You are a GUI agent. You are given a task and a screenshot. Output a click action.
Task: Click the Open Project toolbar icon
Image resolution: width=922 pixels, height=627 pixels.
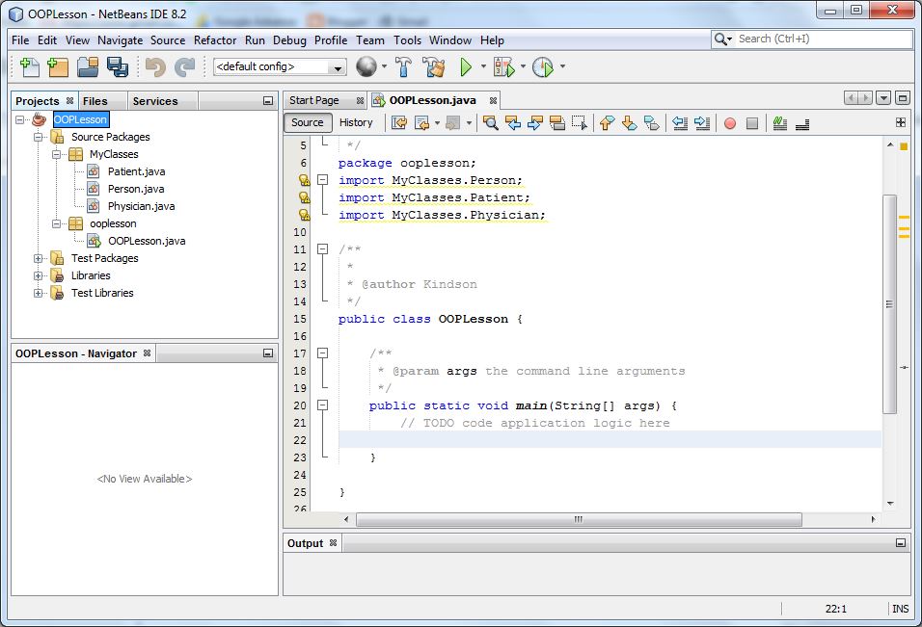88,66
